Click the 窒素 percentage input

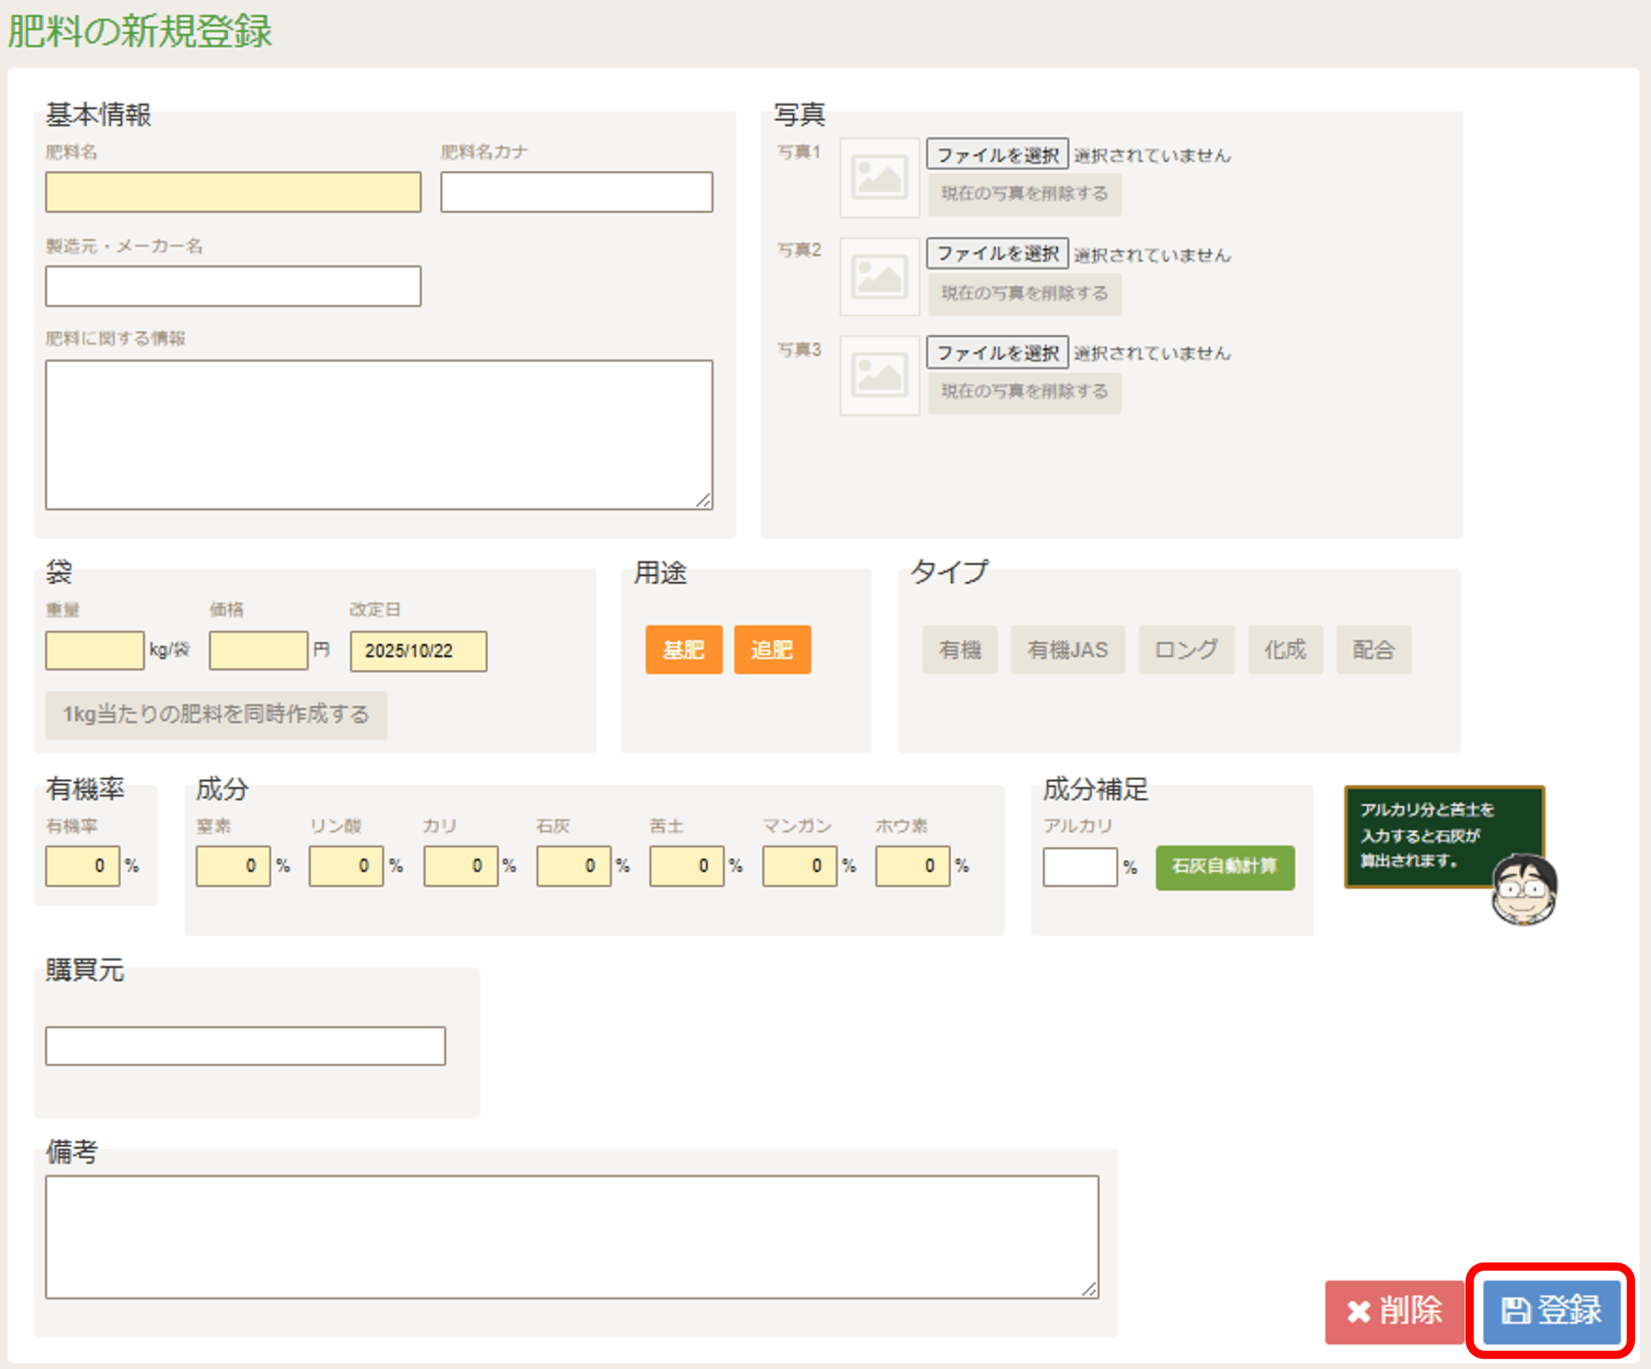coord(233,866)
